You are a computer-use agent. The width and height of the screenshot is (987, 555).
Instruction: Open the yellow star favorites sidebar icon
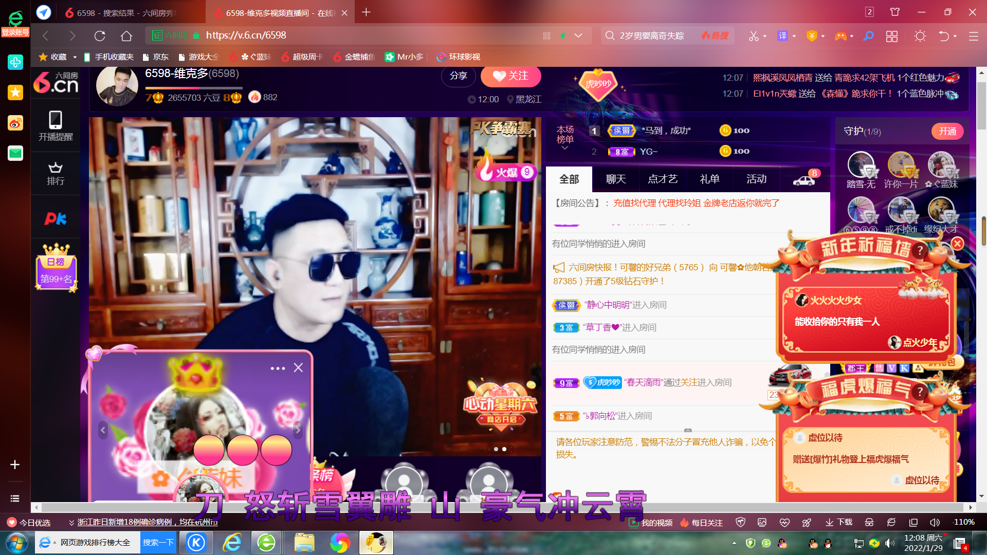[x=15, y=92]
